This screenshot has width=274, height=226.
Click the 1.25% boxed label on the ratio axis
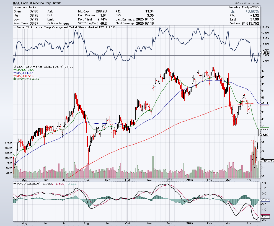265,53
